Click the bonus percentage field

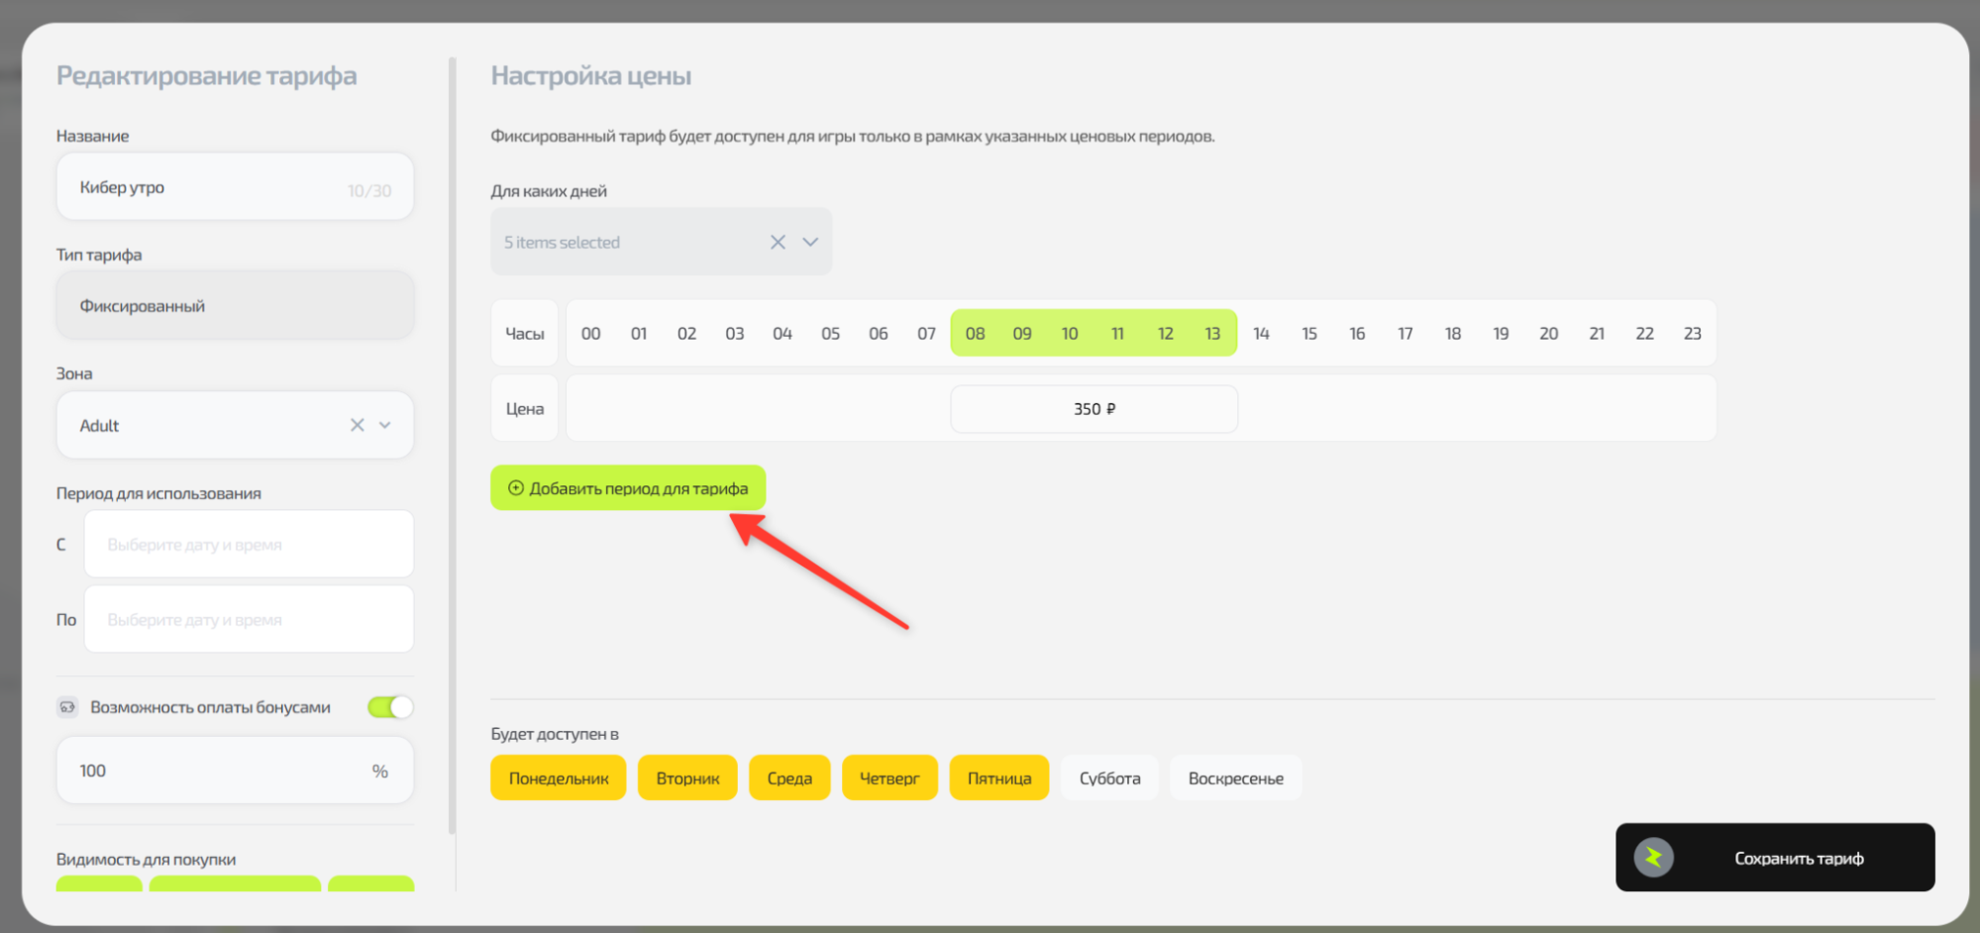[223, 771]
